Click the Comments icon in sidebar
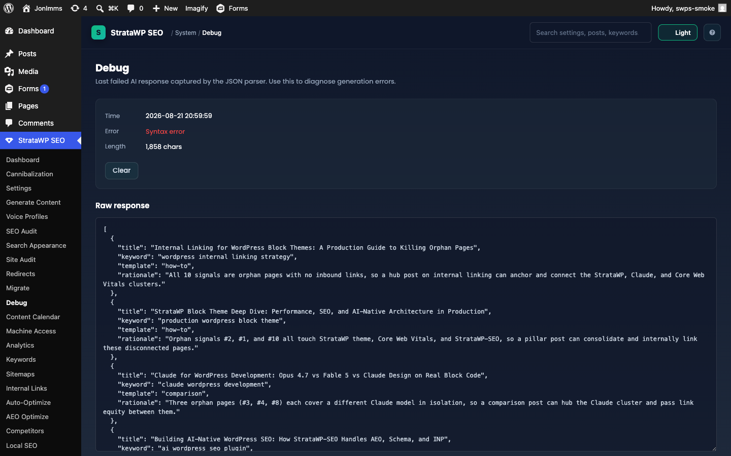731x456 pixels. point(9,123)
